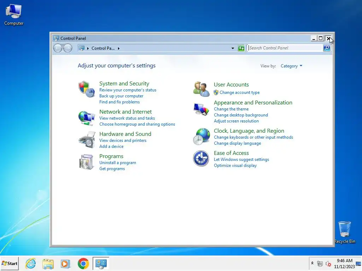Open the View by Category dropdown

pyautogui.click(x=291, y=66)
